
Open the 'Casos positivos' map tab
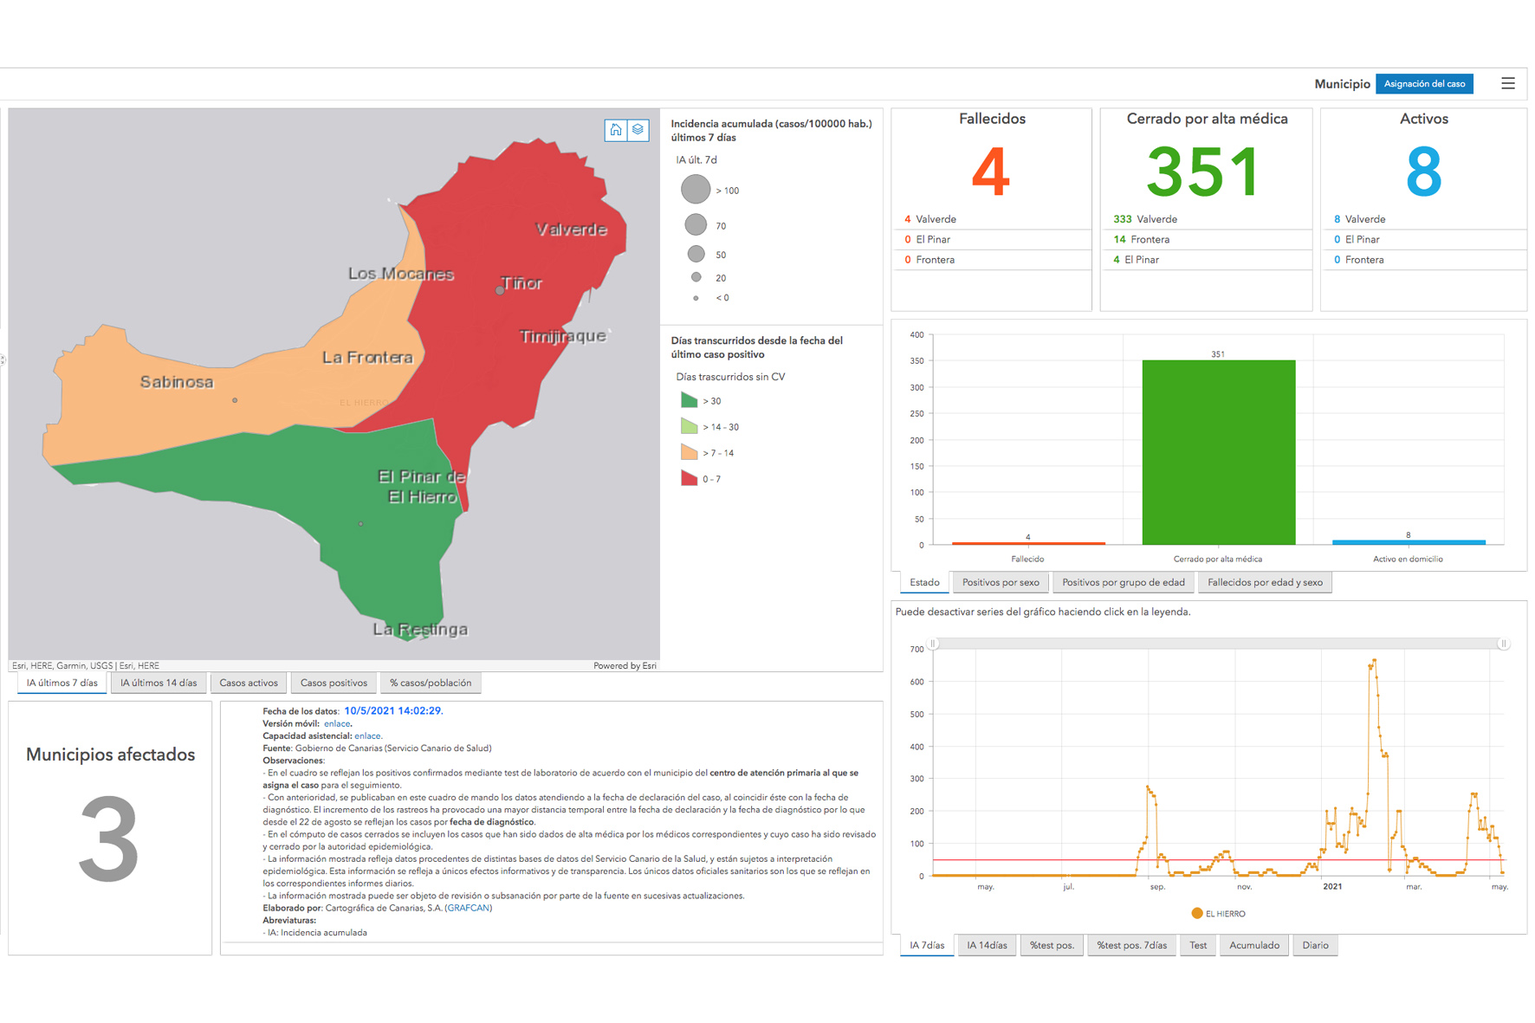[334, 683]
